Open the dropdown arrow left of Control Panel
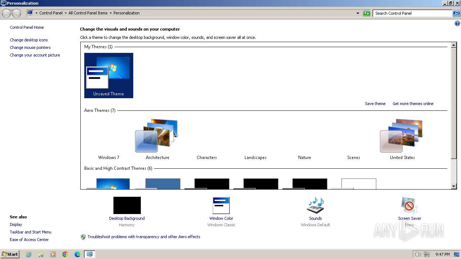The width and height of the screenshot is (461, 259). click(x=36, y=13)
